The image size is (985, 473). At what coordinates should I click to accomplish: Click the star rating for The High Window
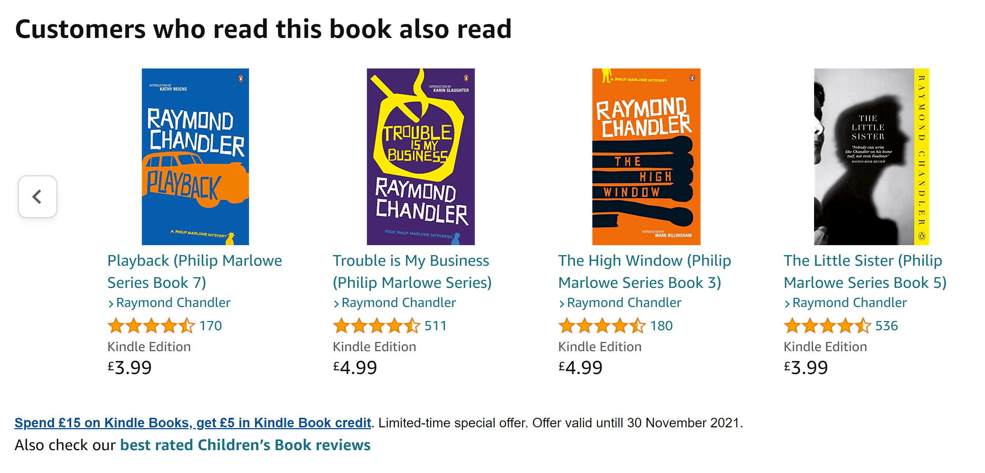pos(602,326)
